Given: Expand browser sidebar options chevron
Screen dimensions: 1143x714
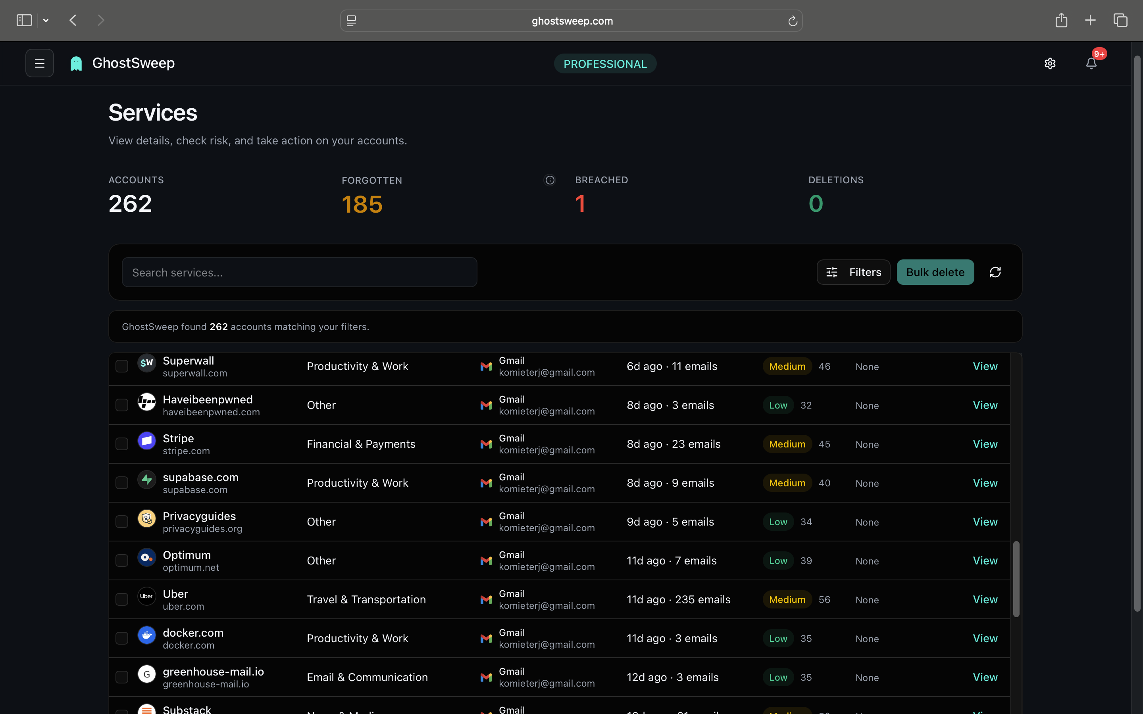Looking at the screenshot, I should [x=46, y=20].
